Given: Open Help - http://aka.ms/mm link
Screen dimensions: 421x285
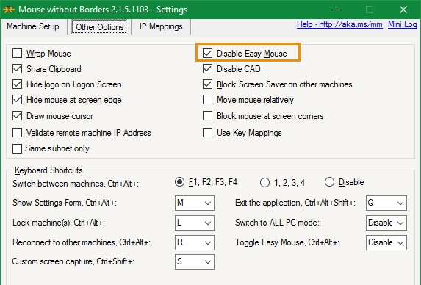Looking at the screenshot, I should point(339,24).
